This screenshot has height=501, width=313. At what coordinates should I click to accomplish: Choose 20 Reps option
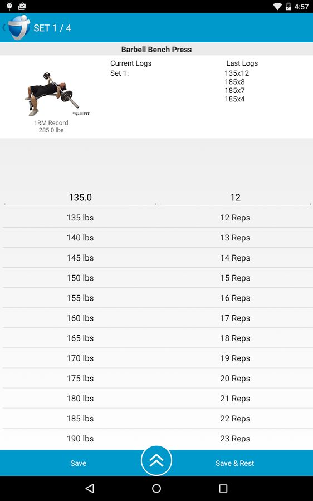[x=235, y=379]
